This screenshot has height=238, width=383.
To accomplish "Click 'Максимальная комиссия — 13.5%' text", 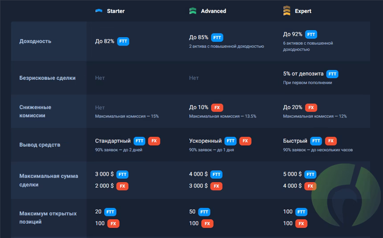I will click(223, 116).
